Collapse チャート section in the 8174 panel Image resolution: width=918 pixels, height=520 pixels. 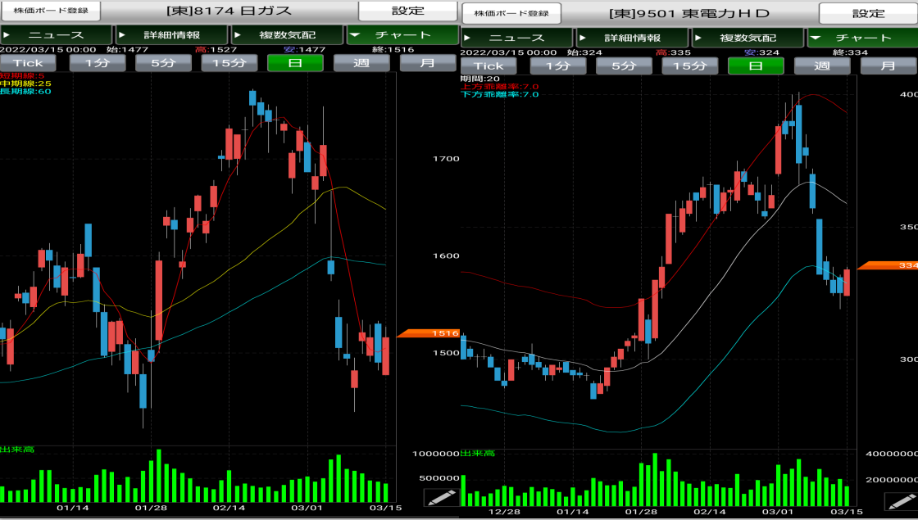pos(402,34)
